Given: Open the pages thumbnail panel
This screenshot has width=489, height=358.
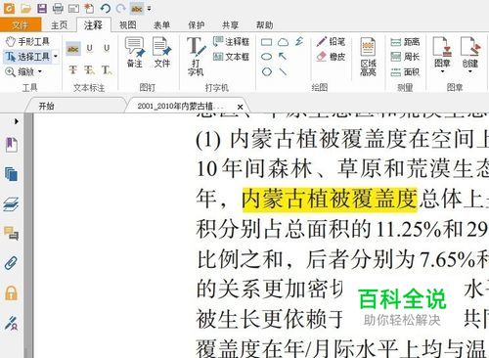Looking at the screenshot, I should pyautogui.click(x=12, y=174).
